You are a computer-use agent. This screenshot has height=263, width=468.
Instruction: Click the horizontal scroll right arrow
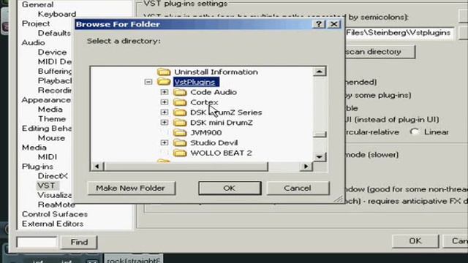point(306,167)
